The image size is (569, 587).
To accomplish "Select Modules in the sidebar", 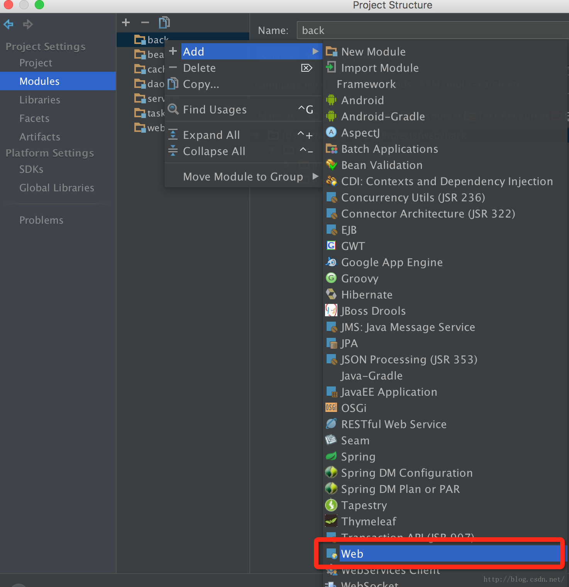I will (58, 81).
